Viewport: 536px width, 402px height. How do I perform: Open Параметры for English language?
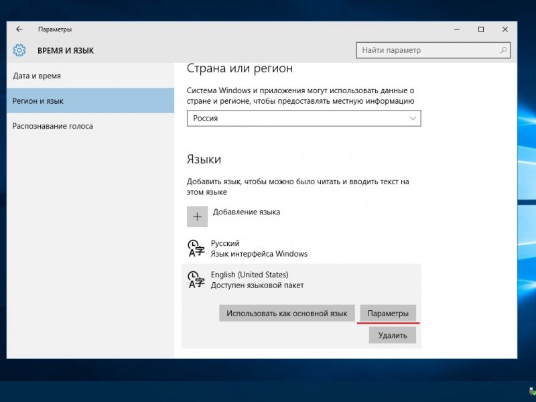388,313
